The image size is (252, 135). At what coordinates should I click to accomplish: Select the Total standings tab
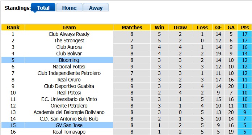[x=43, y=7]
